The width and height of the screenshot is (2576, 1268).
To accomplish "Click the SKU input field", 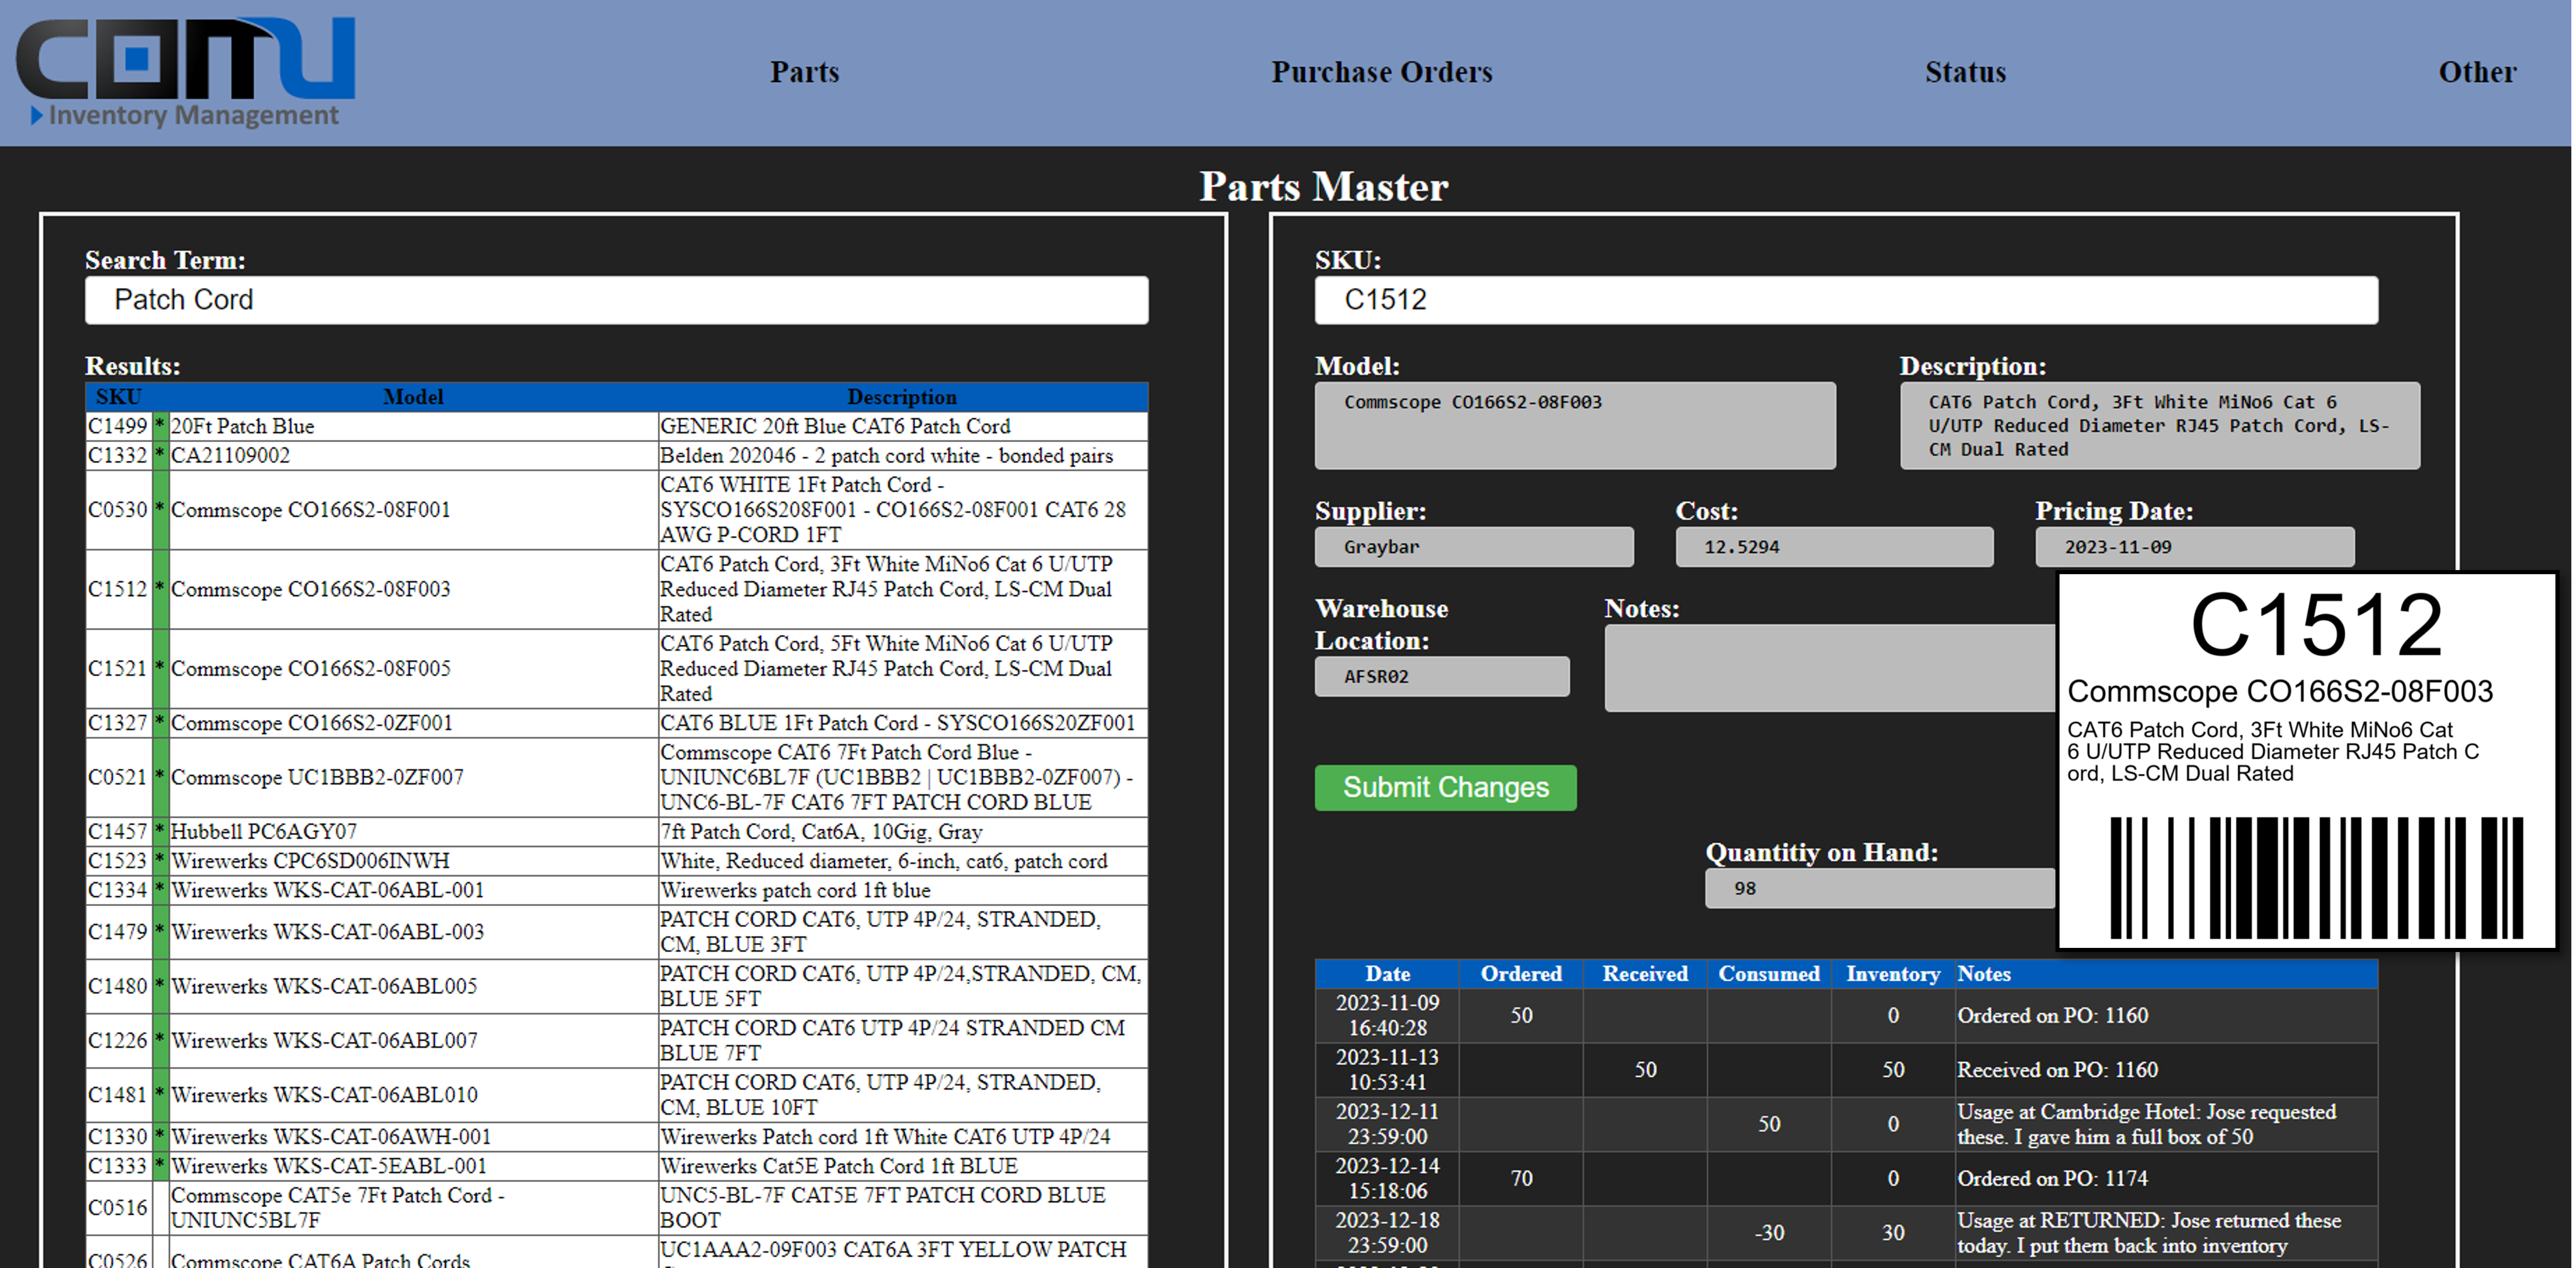I will tap(1846, 300).
